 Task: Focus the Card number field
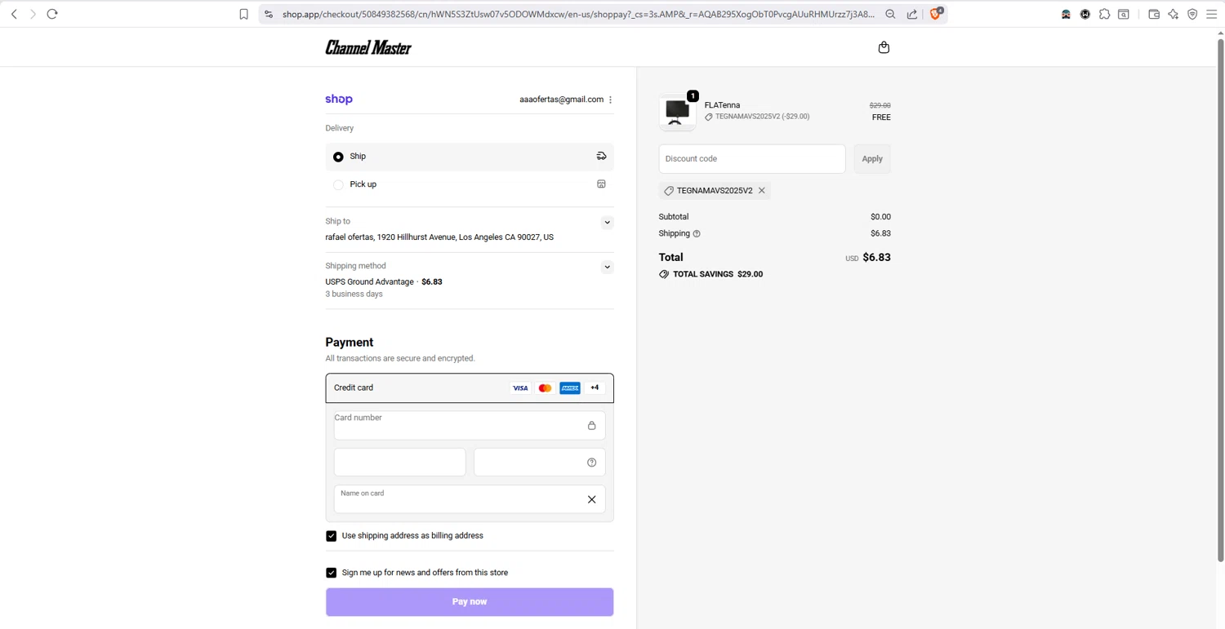(470, 425)
